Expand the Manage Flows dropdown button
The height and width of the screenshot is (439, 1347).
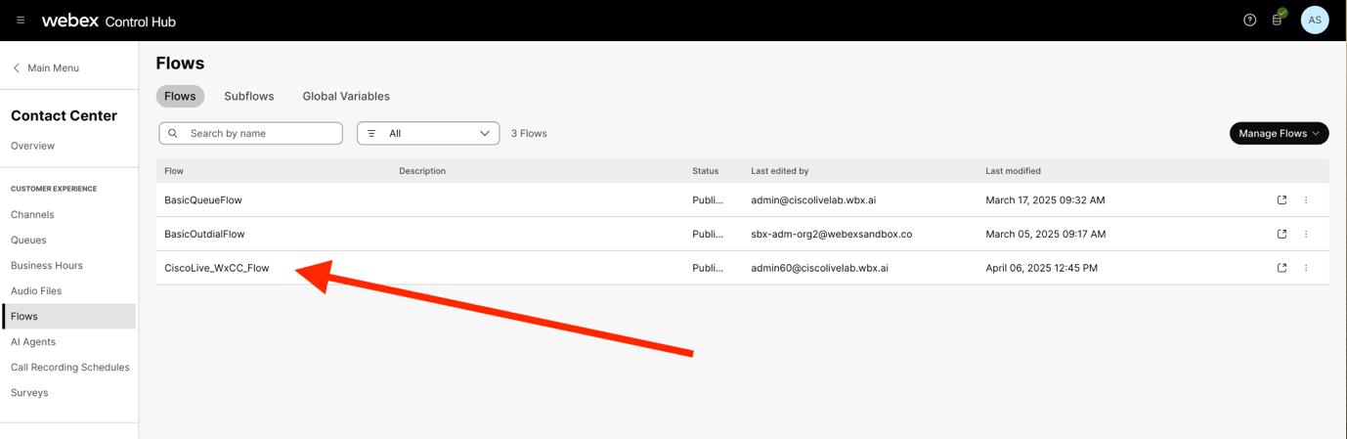point(1279,134)
